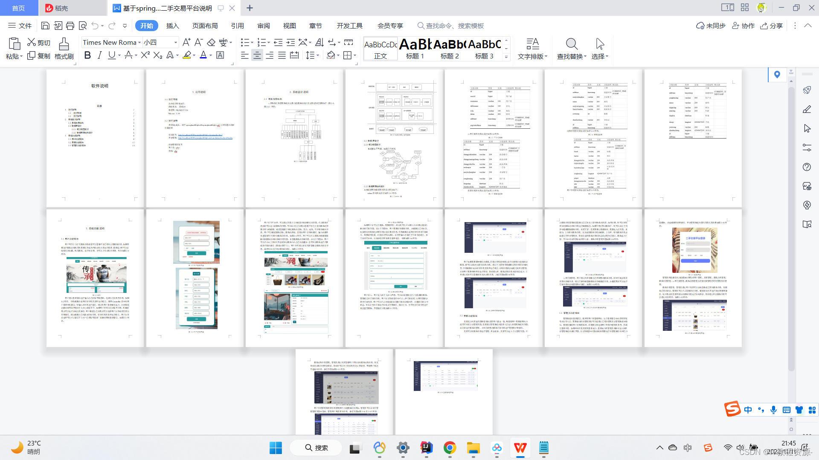
Task: Click the print icon
Action: coord(70,26)
